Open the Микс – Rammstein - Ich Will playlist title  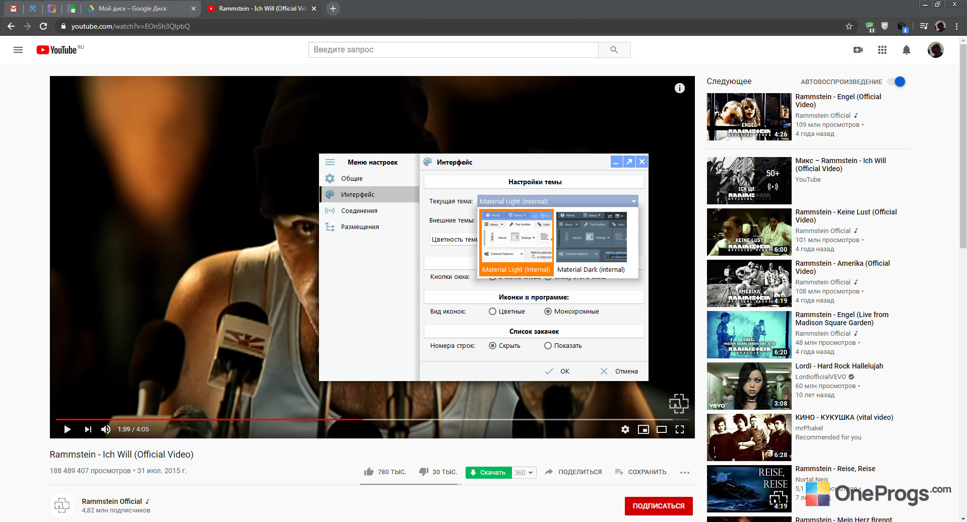click(x=841, y=165)
